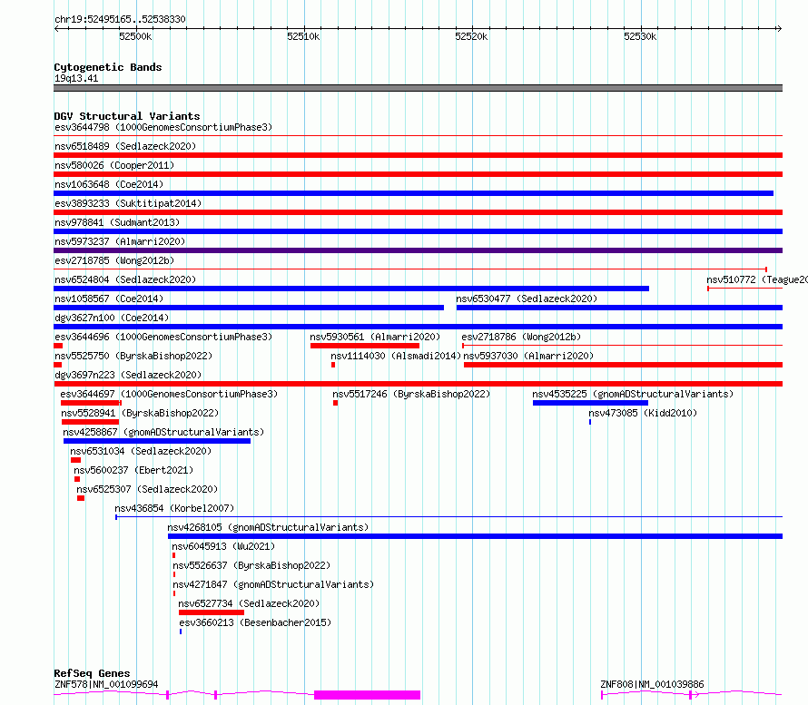Open nsv4271847 (gnomADStructuralVariants) label
Image resolution: width=808 pixels, height=705 pixels.
(x=273, y=584)
